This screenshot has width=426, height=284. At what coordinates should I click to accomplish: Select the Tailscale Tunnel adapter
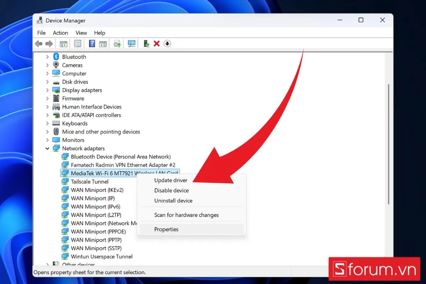tap(89, 182)
